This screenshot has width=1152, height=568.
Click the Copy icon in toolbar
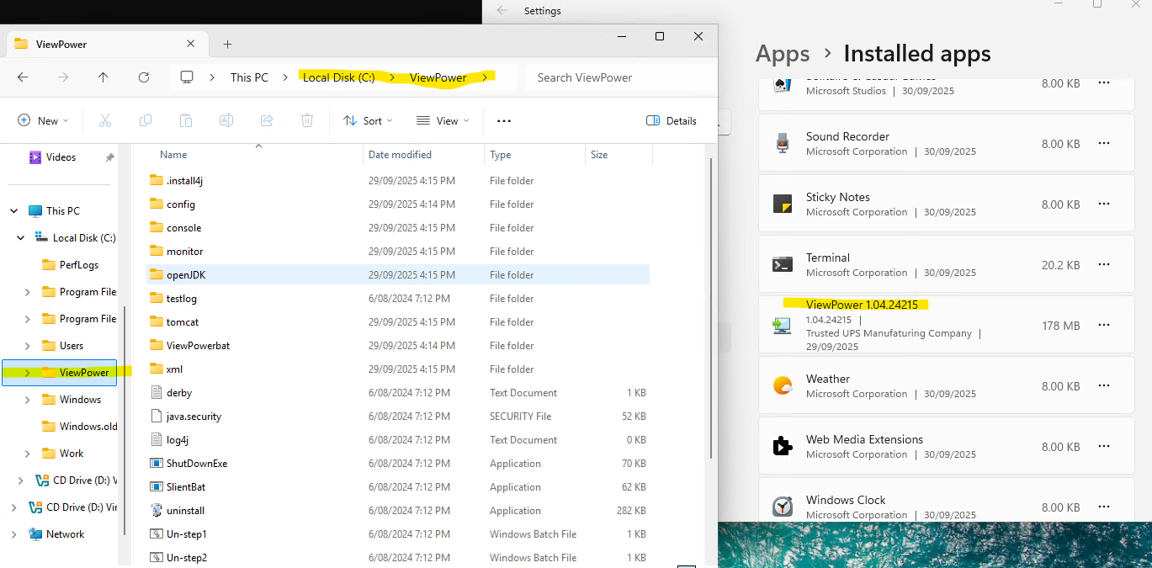146,120
